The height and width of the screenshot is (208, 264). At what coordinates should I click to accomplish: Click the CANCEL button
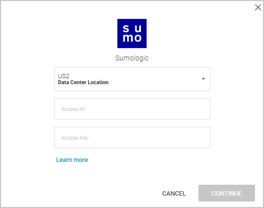point(174,193)
